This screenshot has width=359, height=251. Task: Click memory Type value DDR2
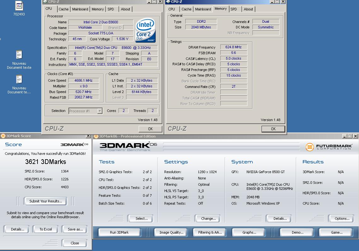click(201, 21)
